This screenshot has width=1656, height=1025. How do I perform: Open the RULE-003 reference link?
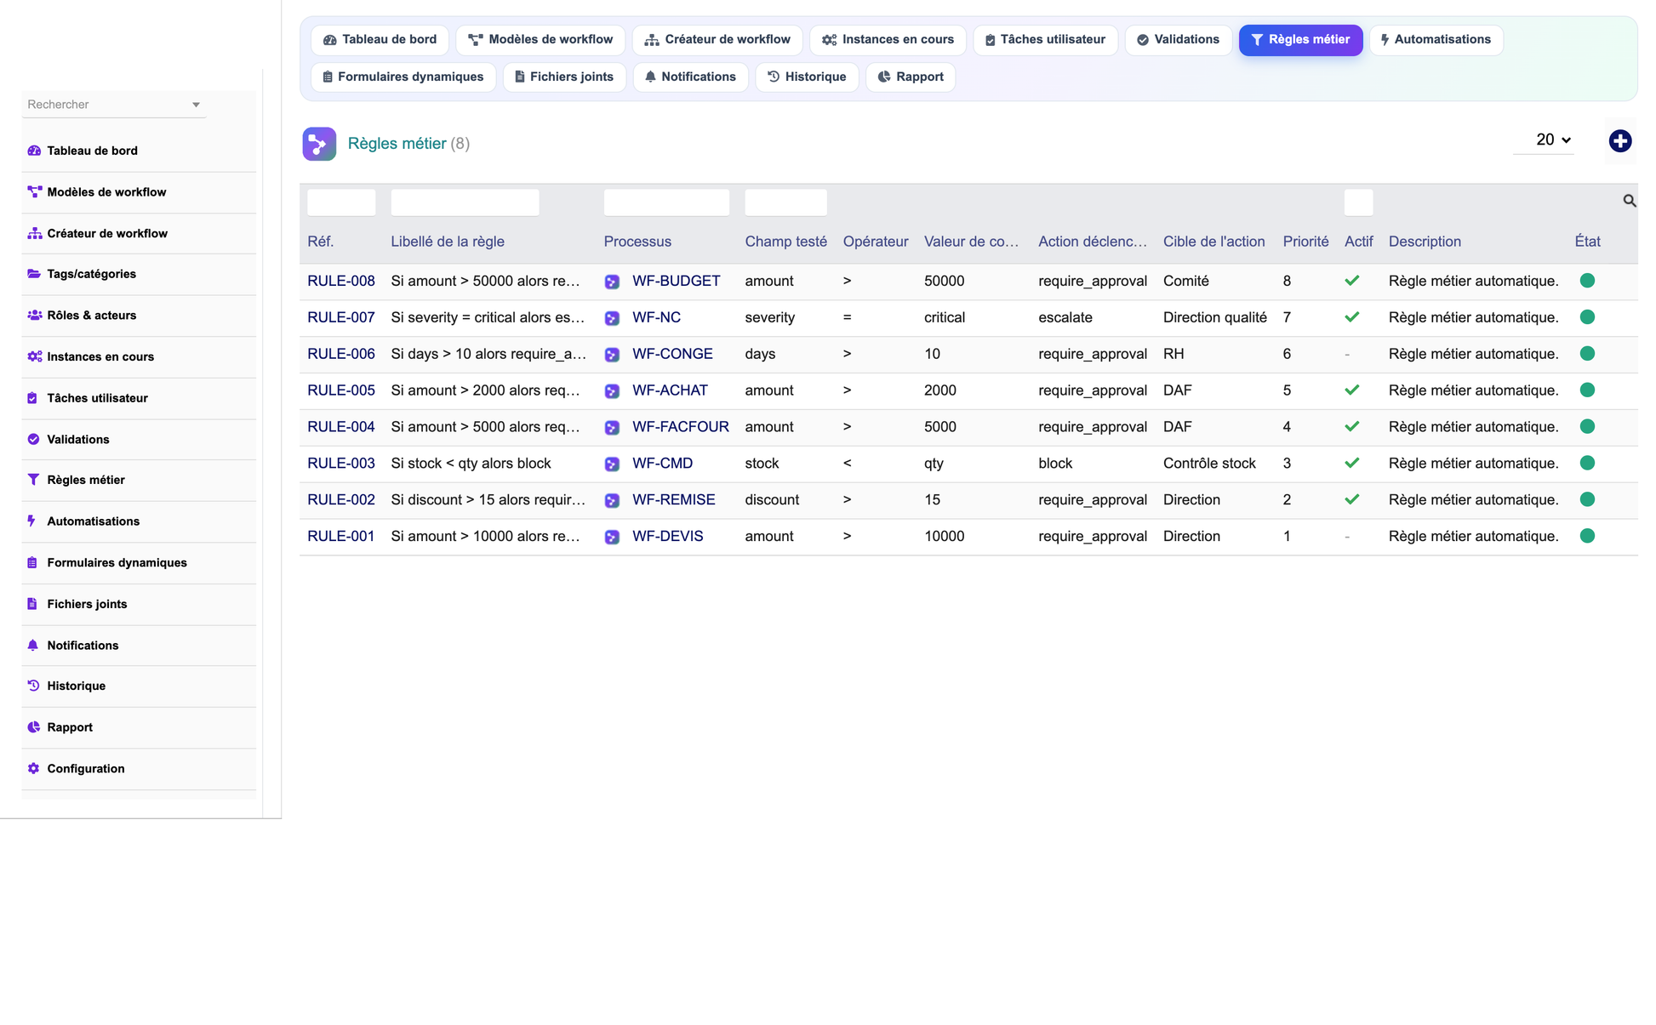tap(341, 464)
